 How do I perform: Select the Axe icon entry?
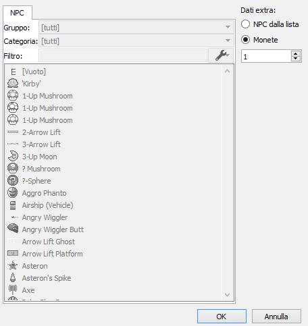[13, 290]
